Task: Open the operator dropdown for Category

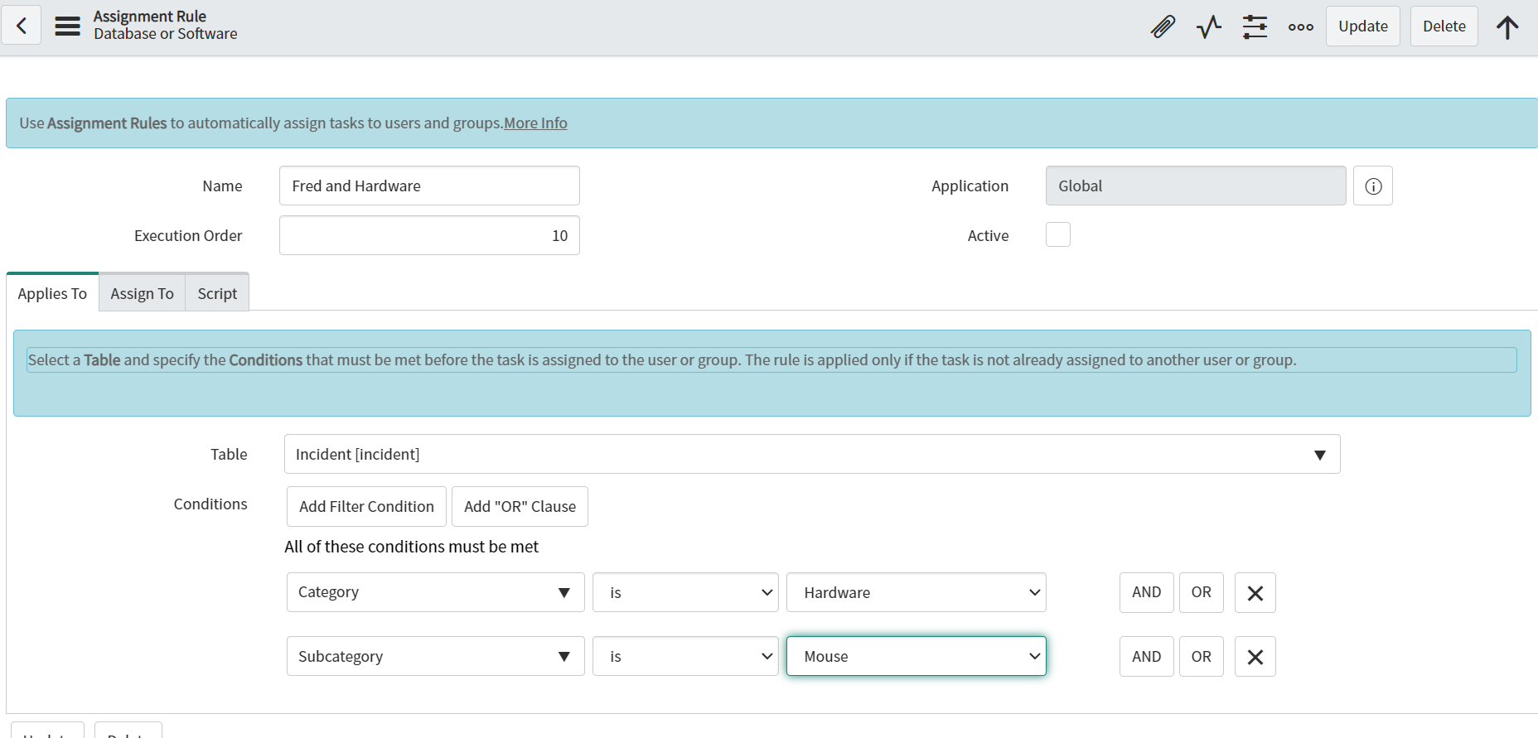Action: point(685,592)
